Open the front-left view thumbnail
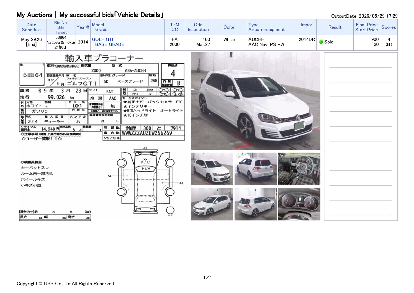Viewport: 414px width, 293px height. click(212, 169)
